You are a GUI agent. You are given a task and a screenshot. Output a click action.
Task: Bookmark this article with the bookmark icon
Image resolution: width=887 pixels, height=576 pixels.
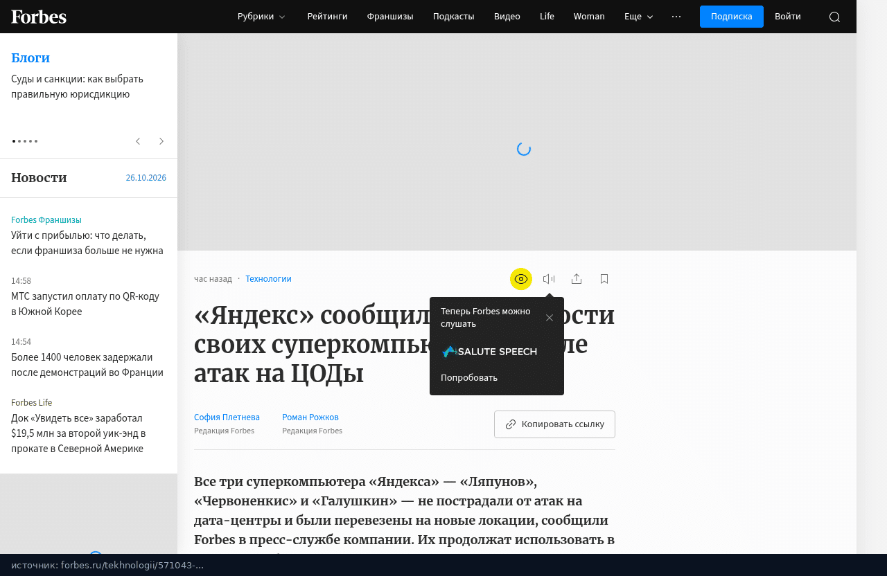(x=604, y=279)
